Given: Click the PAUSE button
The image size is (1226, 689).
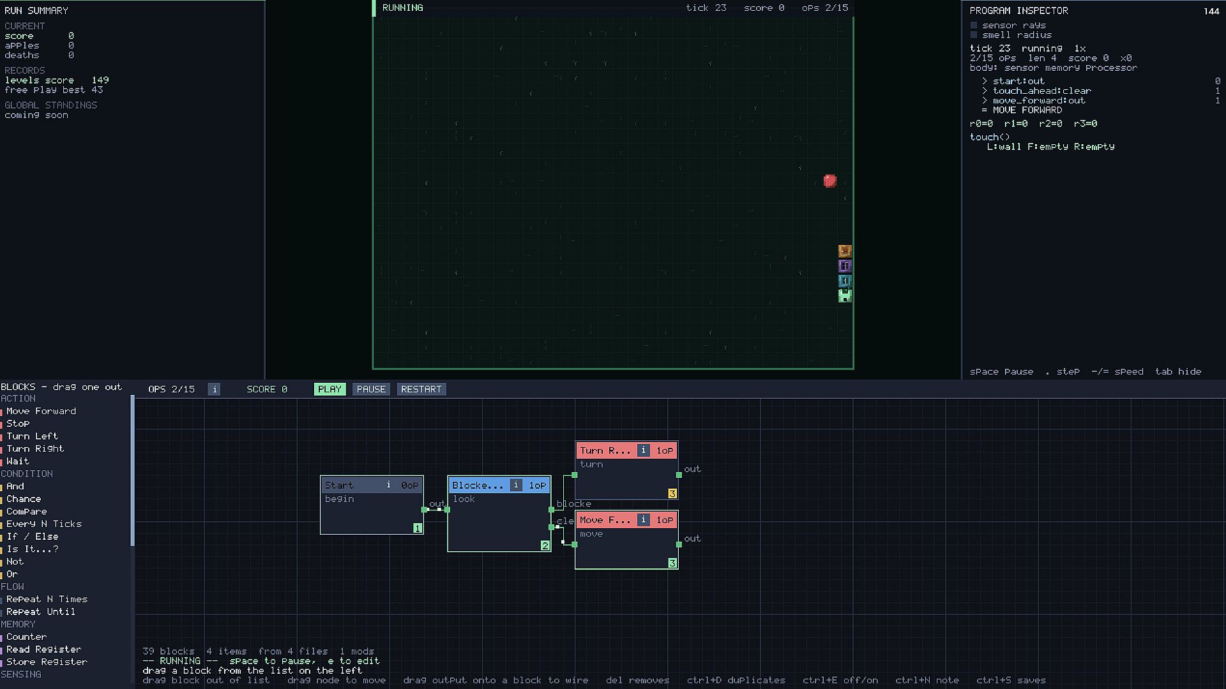Looking at the screenshot, I should (371, 389).
